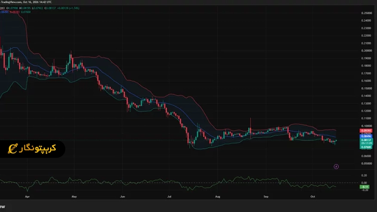Click the 0.25000 price axis label

pos(366,13)
